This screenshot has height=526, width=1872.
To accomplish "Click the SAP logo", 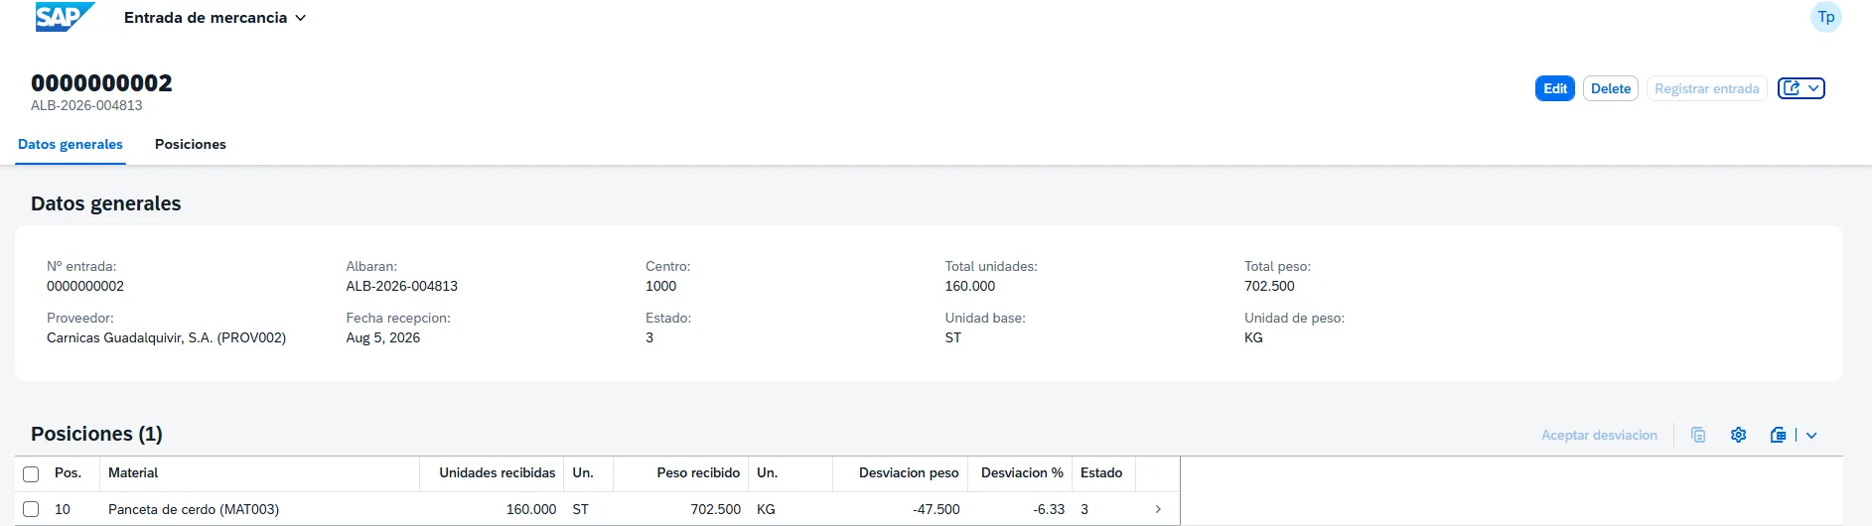I will pyautogui.click(x=65, y=17).
